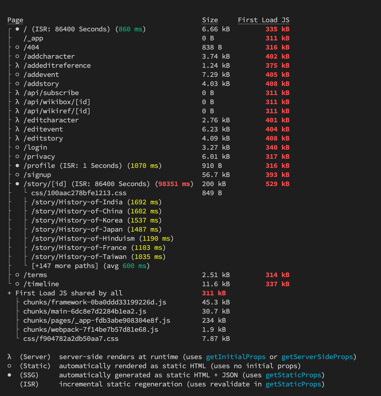
Task: Click the Page column header
Action: pyautogui.click(x=15, y=20)
